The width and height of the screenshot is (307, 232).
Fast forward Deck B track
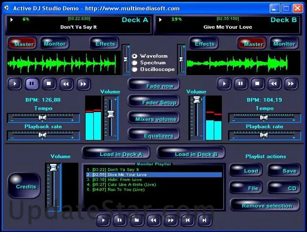291,83
